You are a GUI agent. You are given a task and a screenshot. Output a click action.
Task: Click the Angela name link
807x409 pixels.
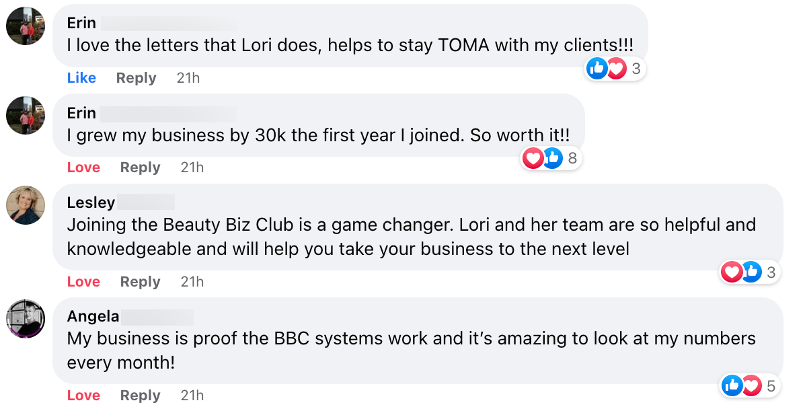[x=93, y=316]
